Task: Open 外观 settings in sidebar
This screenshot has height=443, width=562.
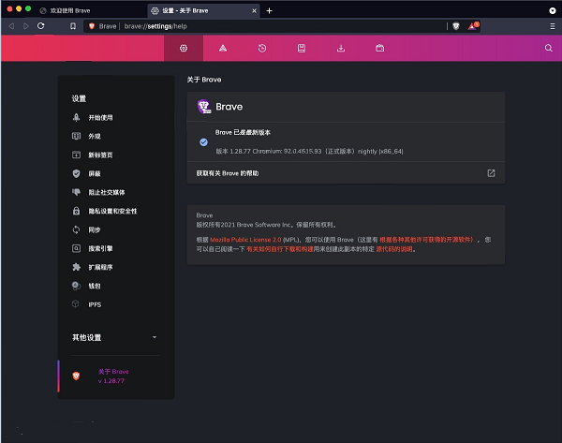Action: pos(95,136)
